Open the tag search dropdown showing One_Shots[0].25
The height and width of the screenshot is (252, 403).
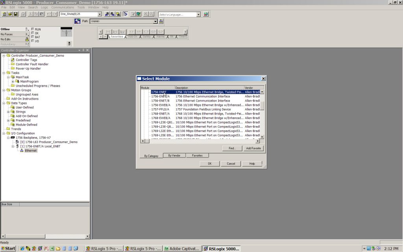pos(100,14)
